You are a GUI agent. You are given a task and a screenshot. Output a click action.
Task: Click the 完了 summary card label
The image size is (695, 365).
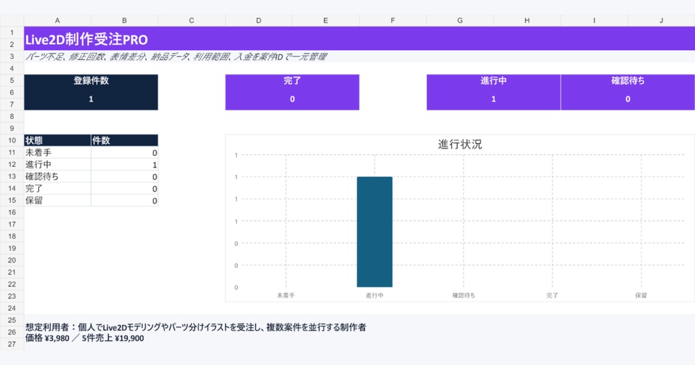[x=292, y=81]
